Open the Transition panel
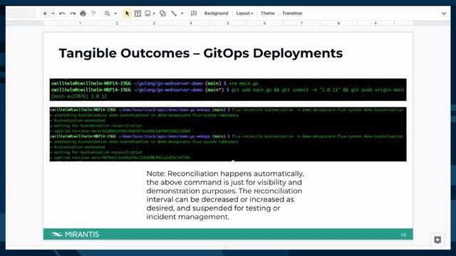The image size is (456, 256). pos(292,14)
